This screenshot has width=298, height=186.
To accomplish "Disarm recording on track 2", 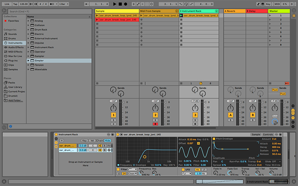I will coord(155,124).
